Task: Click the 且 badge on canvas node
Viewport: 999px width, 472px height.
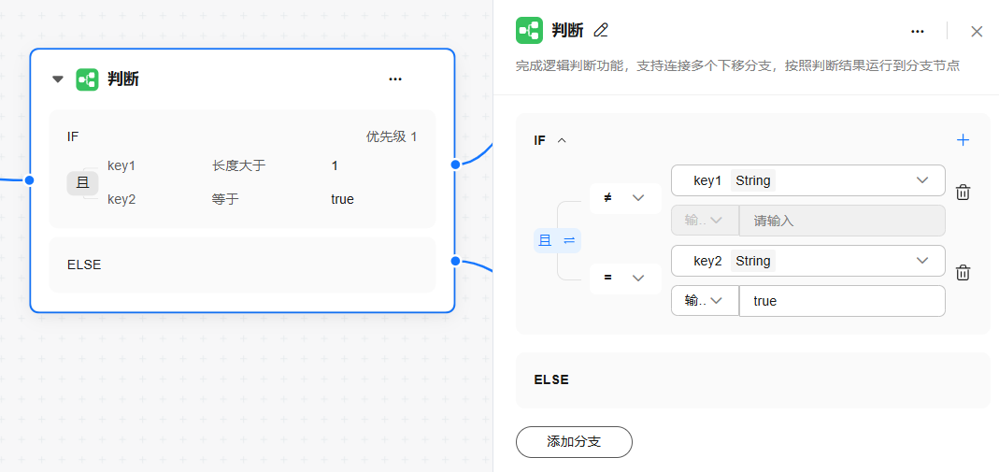Action: pos(83,183)
